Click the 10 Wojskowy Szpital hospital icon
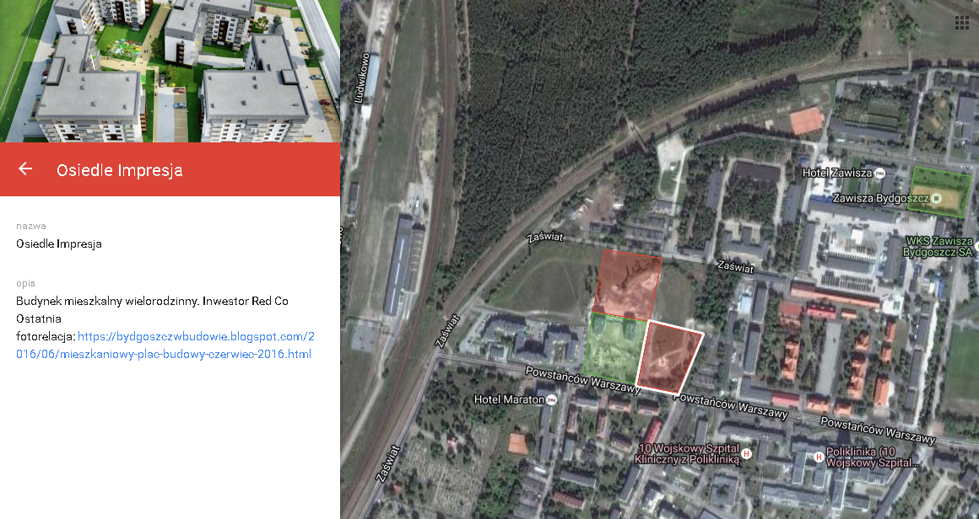Screen dimensions: 979x519 (745, 453)
